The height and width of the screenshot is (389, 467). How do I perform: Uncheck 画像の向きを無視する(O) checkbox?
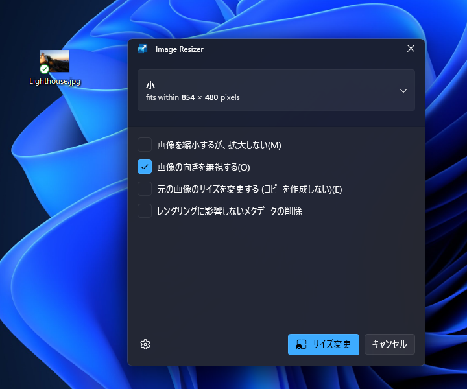pyautogui.click(x=145, y=167)
